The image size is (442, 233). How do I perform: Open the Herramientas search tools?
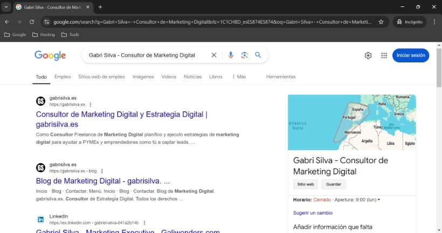[x=281, y=77]
